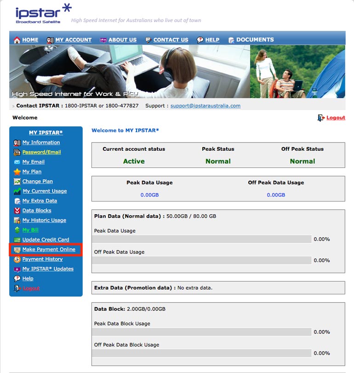Viewport: 354px width, 373px height.
Task: Click the Password/Email sidebar icon
Action: (17, 153)
